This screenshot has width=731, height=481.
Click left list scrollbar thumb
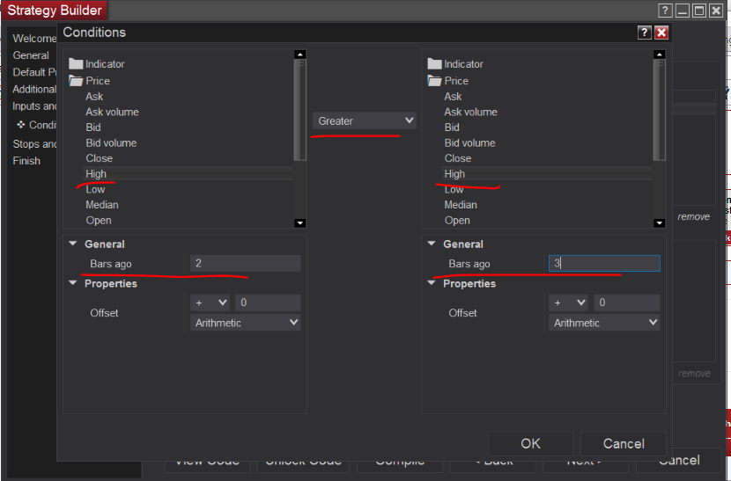point(300,110)
